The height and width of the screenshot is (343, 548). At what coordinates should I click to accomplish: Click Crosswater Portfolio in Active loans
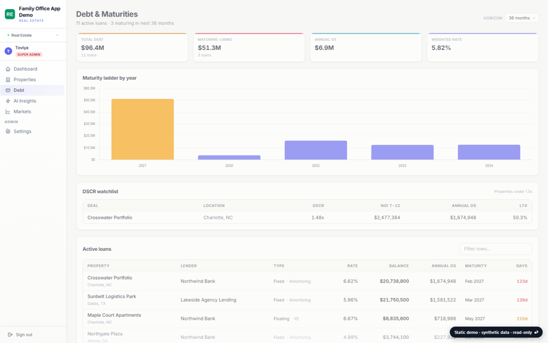point(110,278)
